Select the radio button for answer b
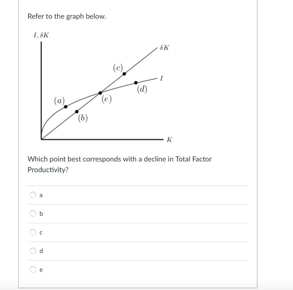293x290 pixels. point(33,213)
